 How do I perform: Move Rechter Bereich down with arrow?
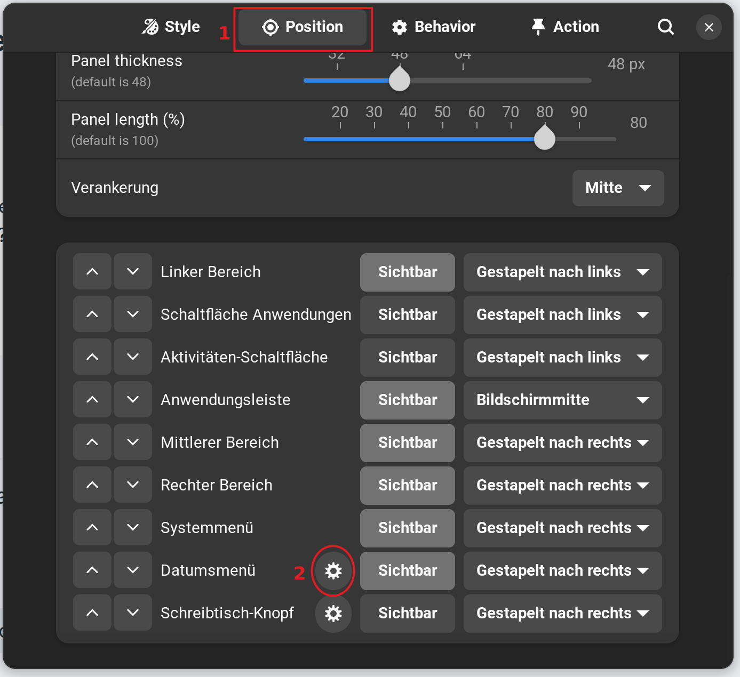pyautogui.click(x=133, y=485)
